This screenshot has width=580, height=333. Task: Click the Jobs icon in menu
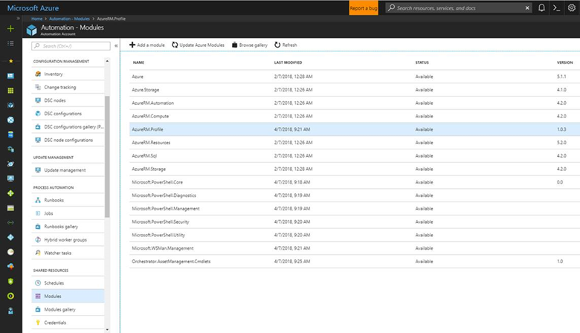[x=38, y=213]
